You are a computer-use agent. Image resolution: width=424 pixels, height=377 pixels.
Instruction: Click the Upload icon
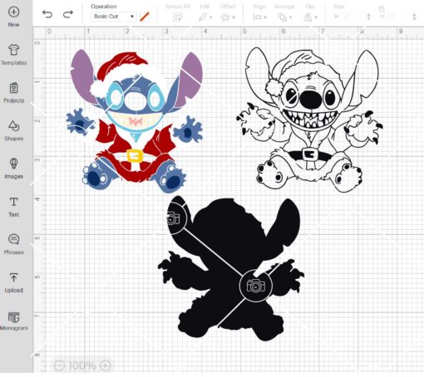pos(13,277)
